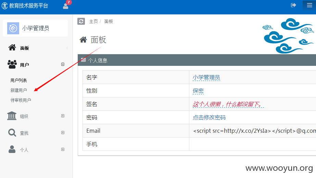Click the 小学管理员 name in sidebar
Viewport: 316px width, 178px height.
point(36,28)
